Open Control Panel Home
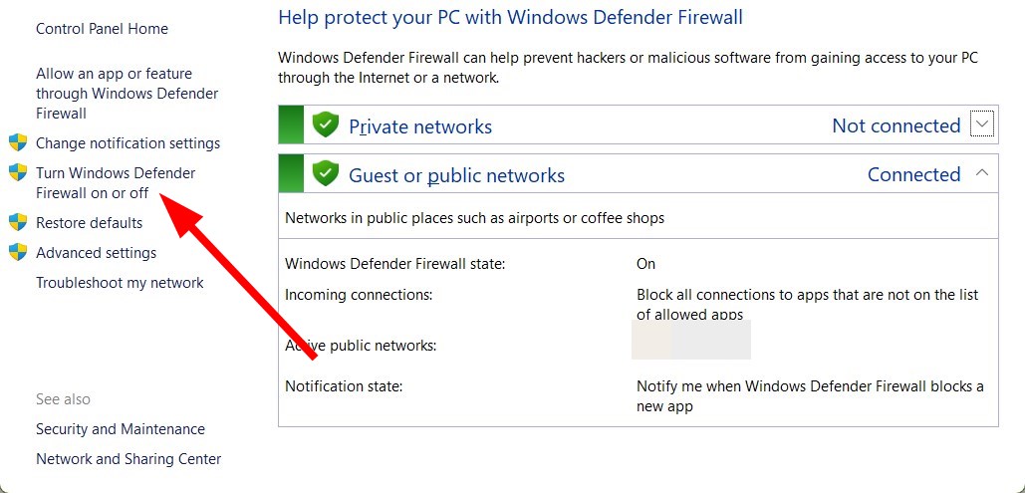1025x493 pixels. pyautogui.click(x=102, y=29)
